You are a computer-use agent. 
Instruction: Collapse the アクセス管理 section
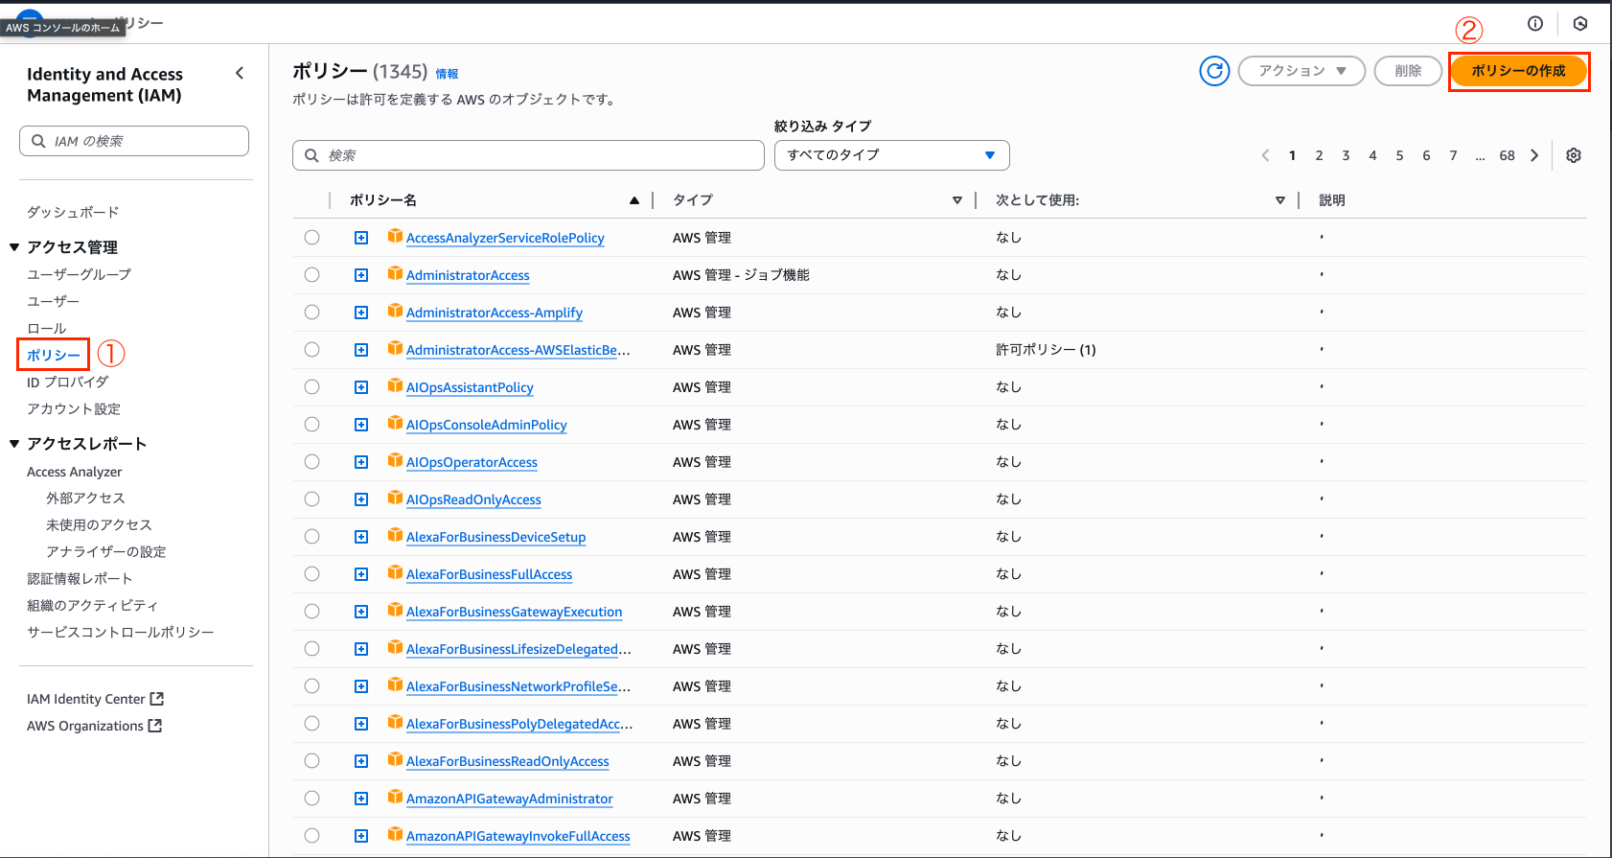click(x=14, y=247)
